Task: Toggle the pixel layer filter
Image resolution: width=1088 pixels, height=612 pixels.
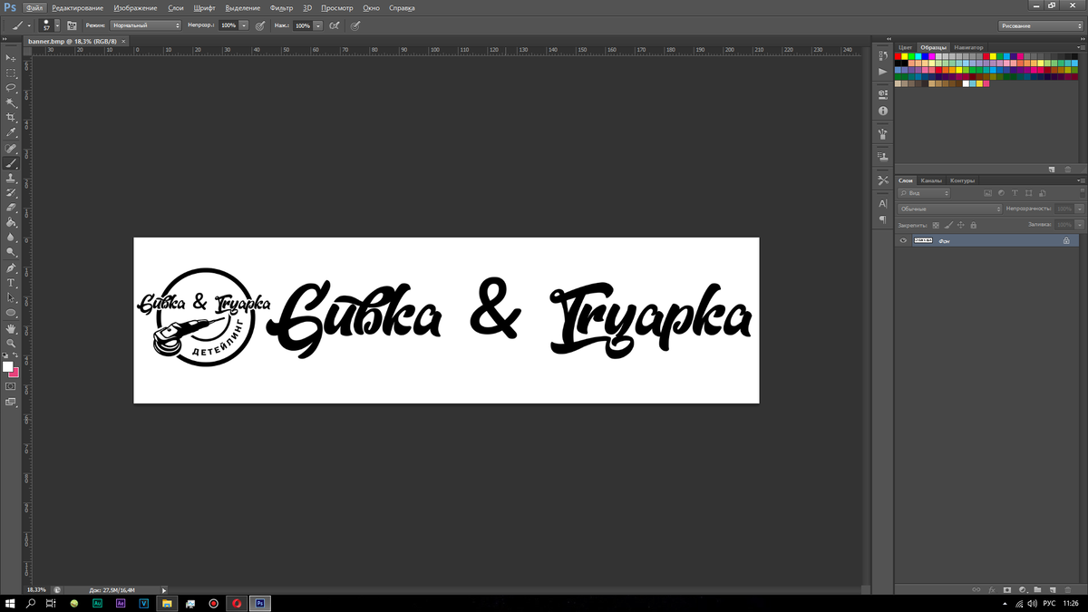Action: tap(987, 193)
